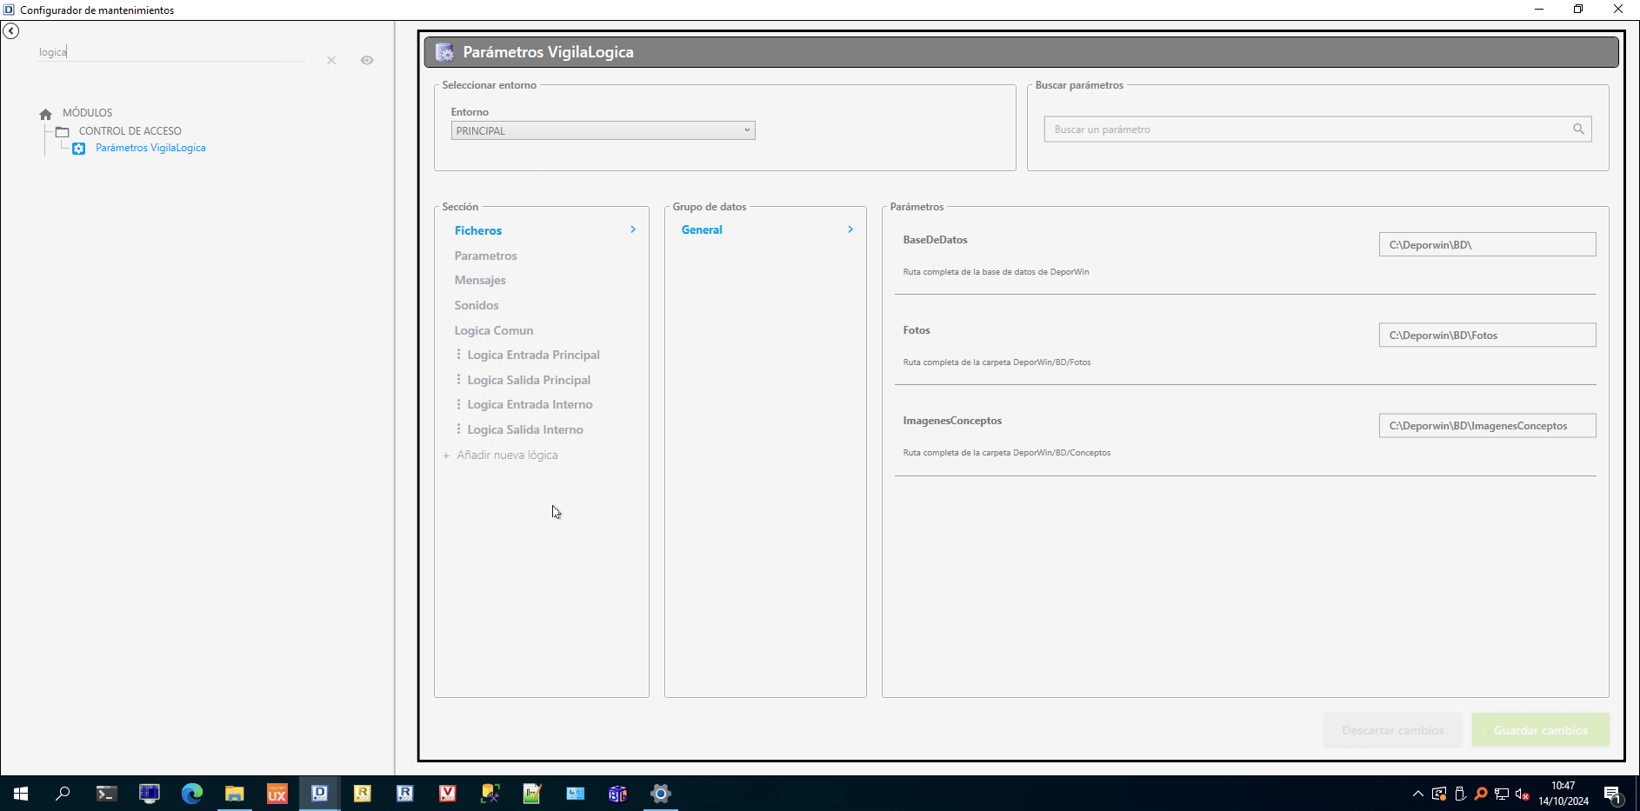1640x811 pixels.
Task: Edit the ImagenesConceptos path field
Action: pyautogui.click(x=1487, y=425)
